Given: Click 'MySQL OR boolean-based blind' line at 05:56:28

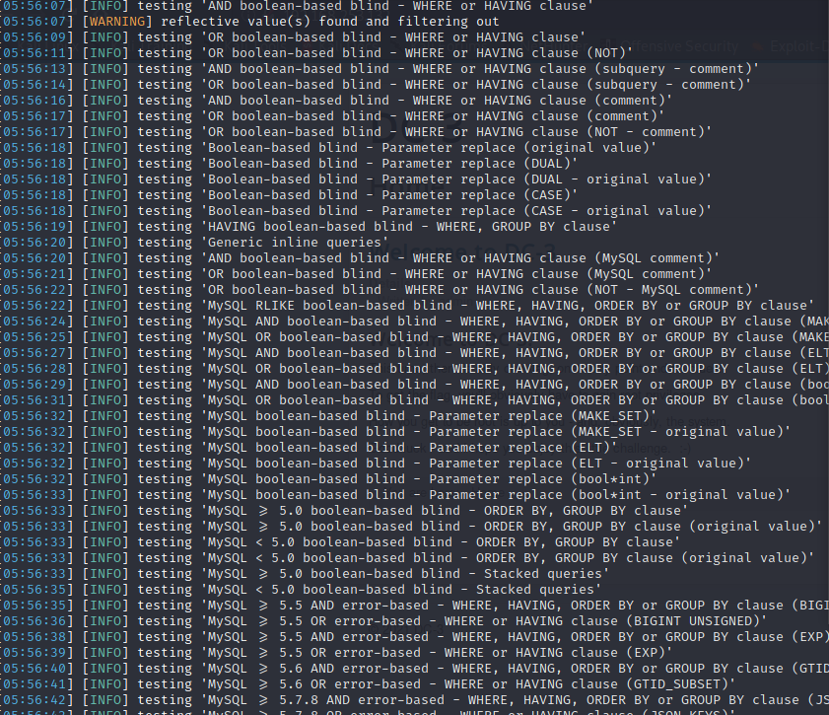Looking at the screenshot, I should (x=414, y=369).
